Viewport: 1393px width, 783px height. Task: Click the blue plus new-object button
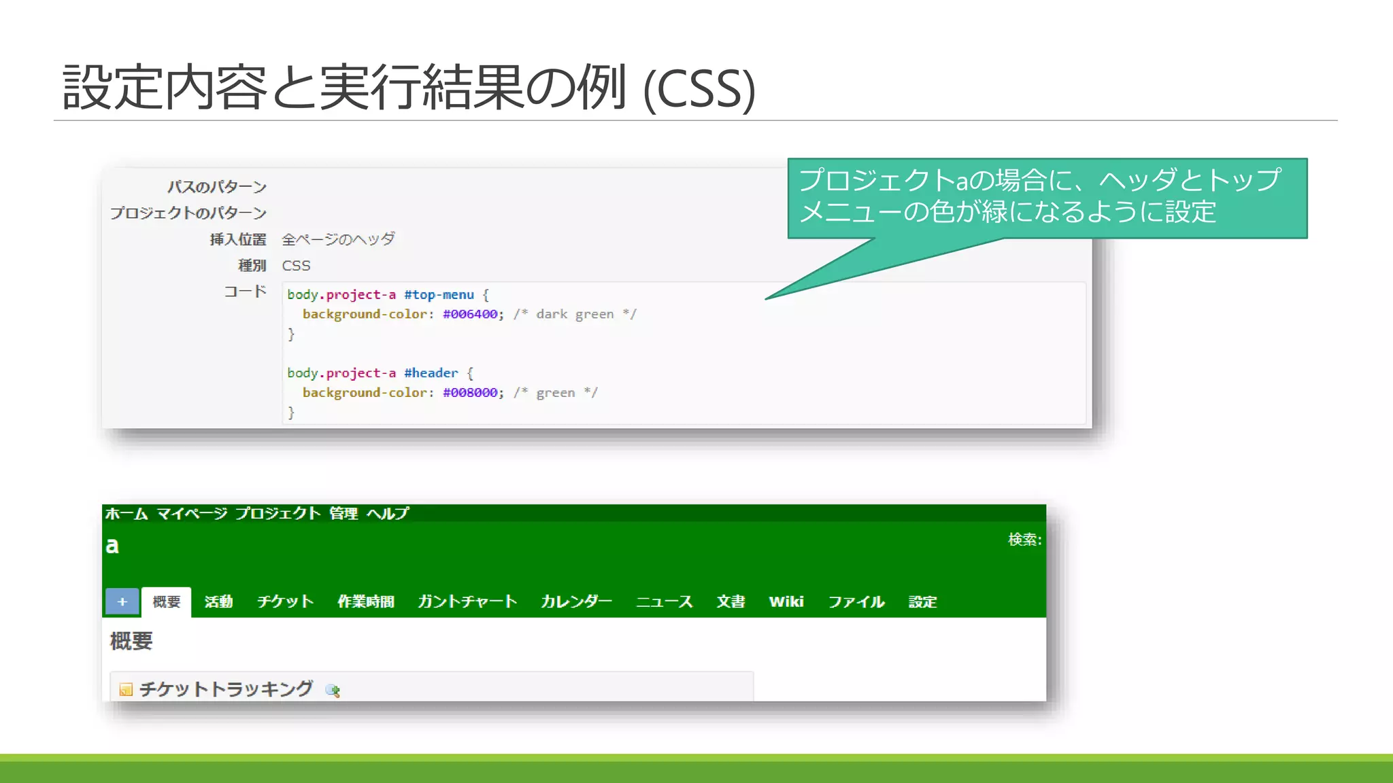click(122, 602)
